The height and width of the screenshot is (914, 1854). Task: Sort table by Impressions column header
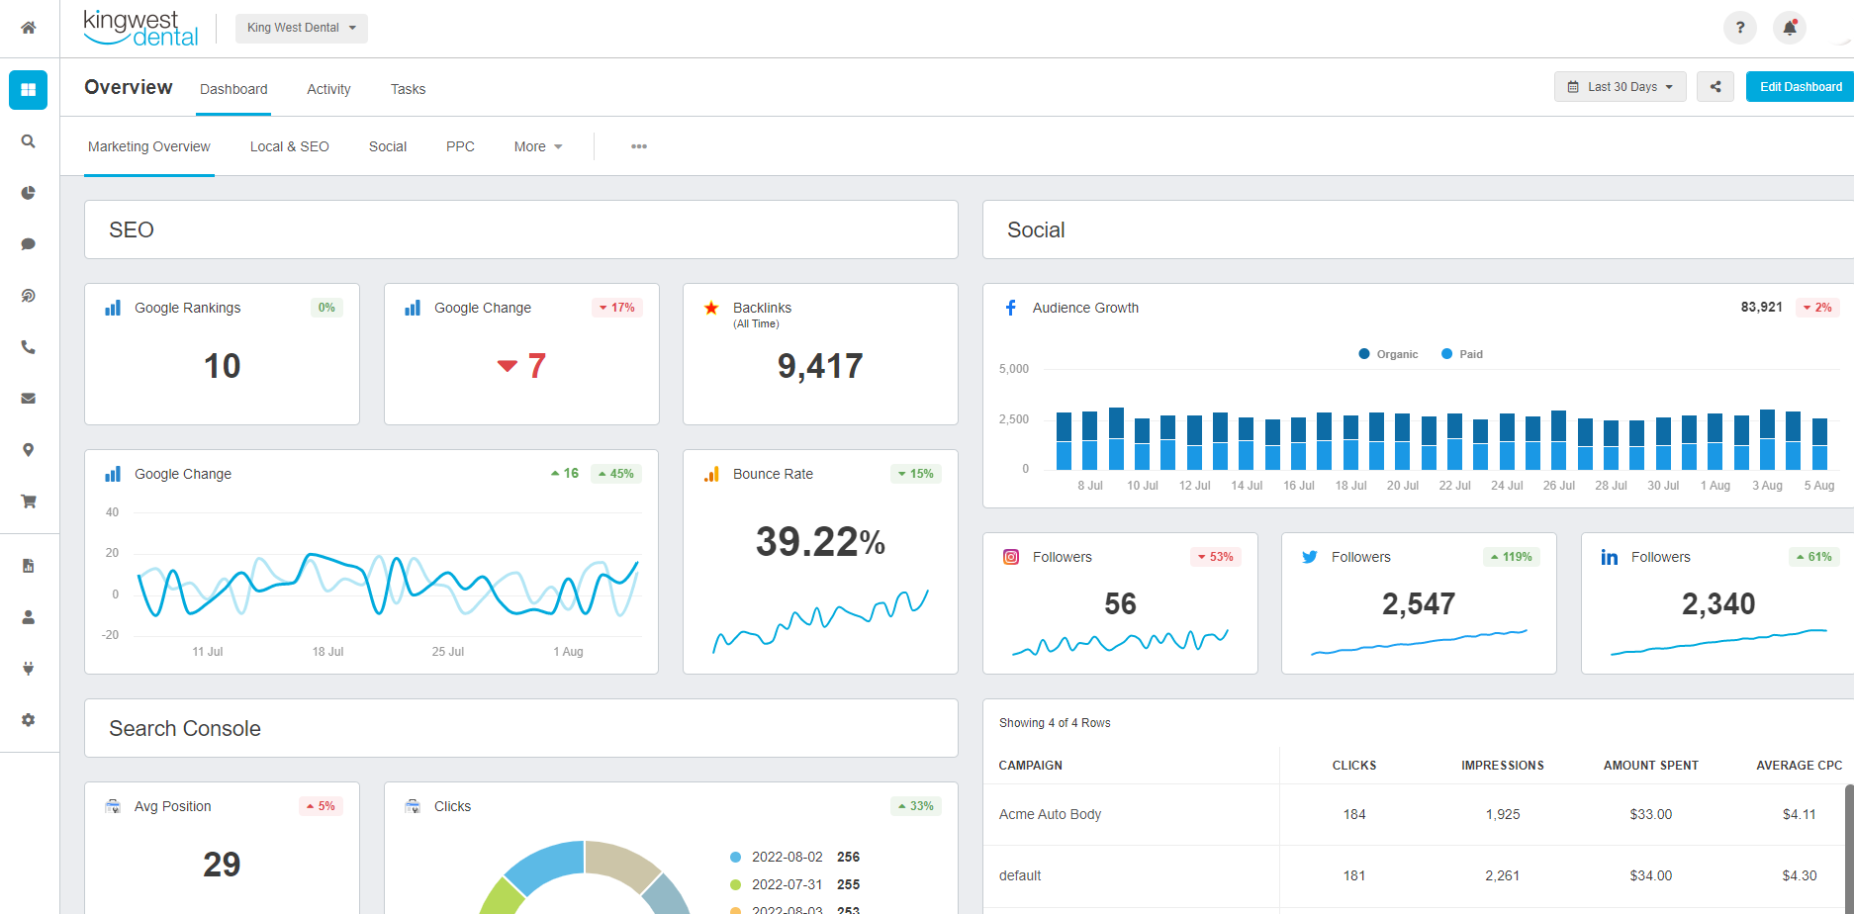(x=1502, y=766)
